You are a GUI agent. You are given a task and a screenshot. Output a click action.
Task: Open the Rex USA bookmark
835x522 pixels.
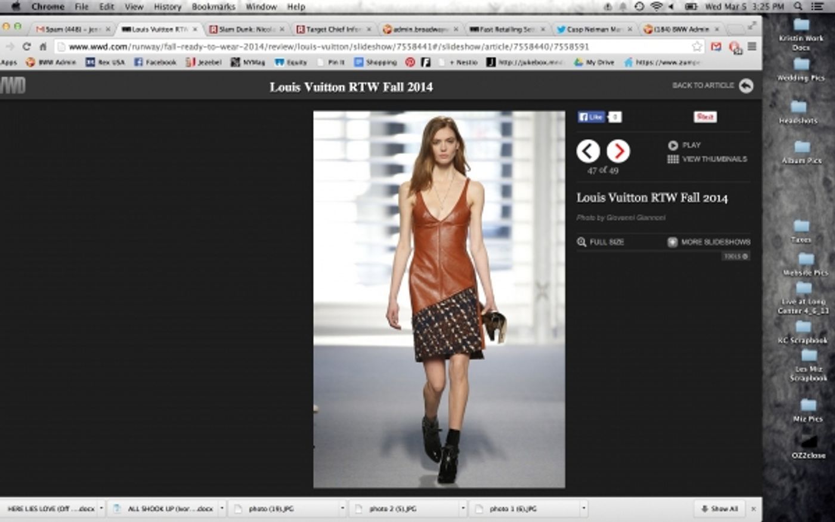(106, 62)
